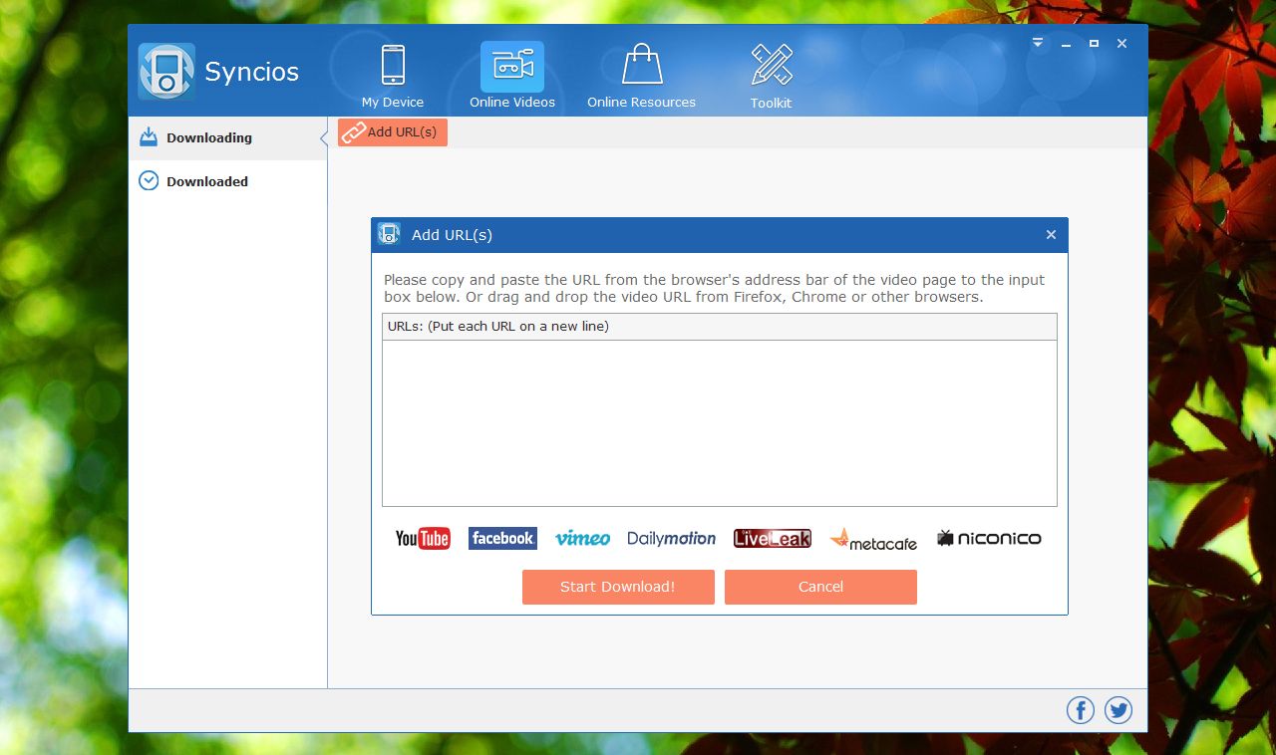Open the My Device section
This screenshot has height=755, width=1276.
pyautogui.click(x=393, y=76)
